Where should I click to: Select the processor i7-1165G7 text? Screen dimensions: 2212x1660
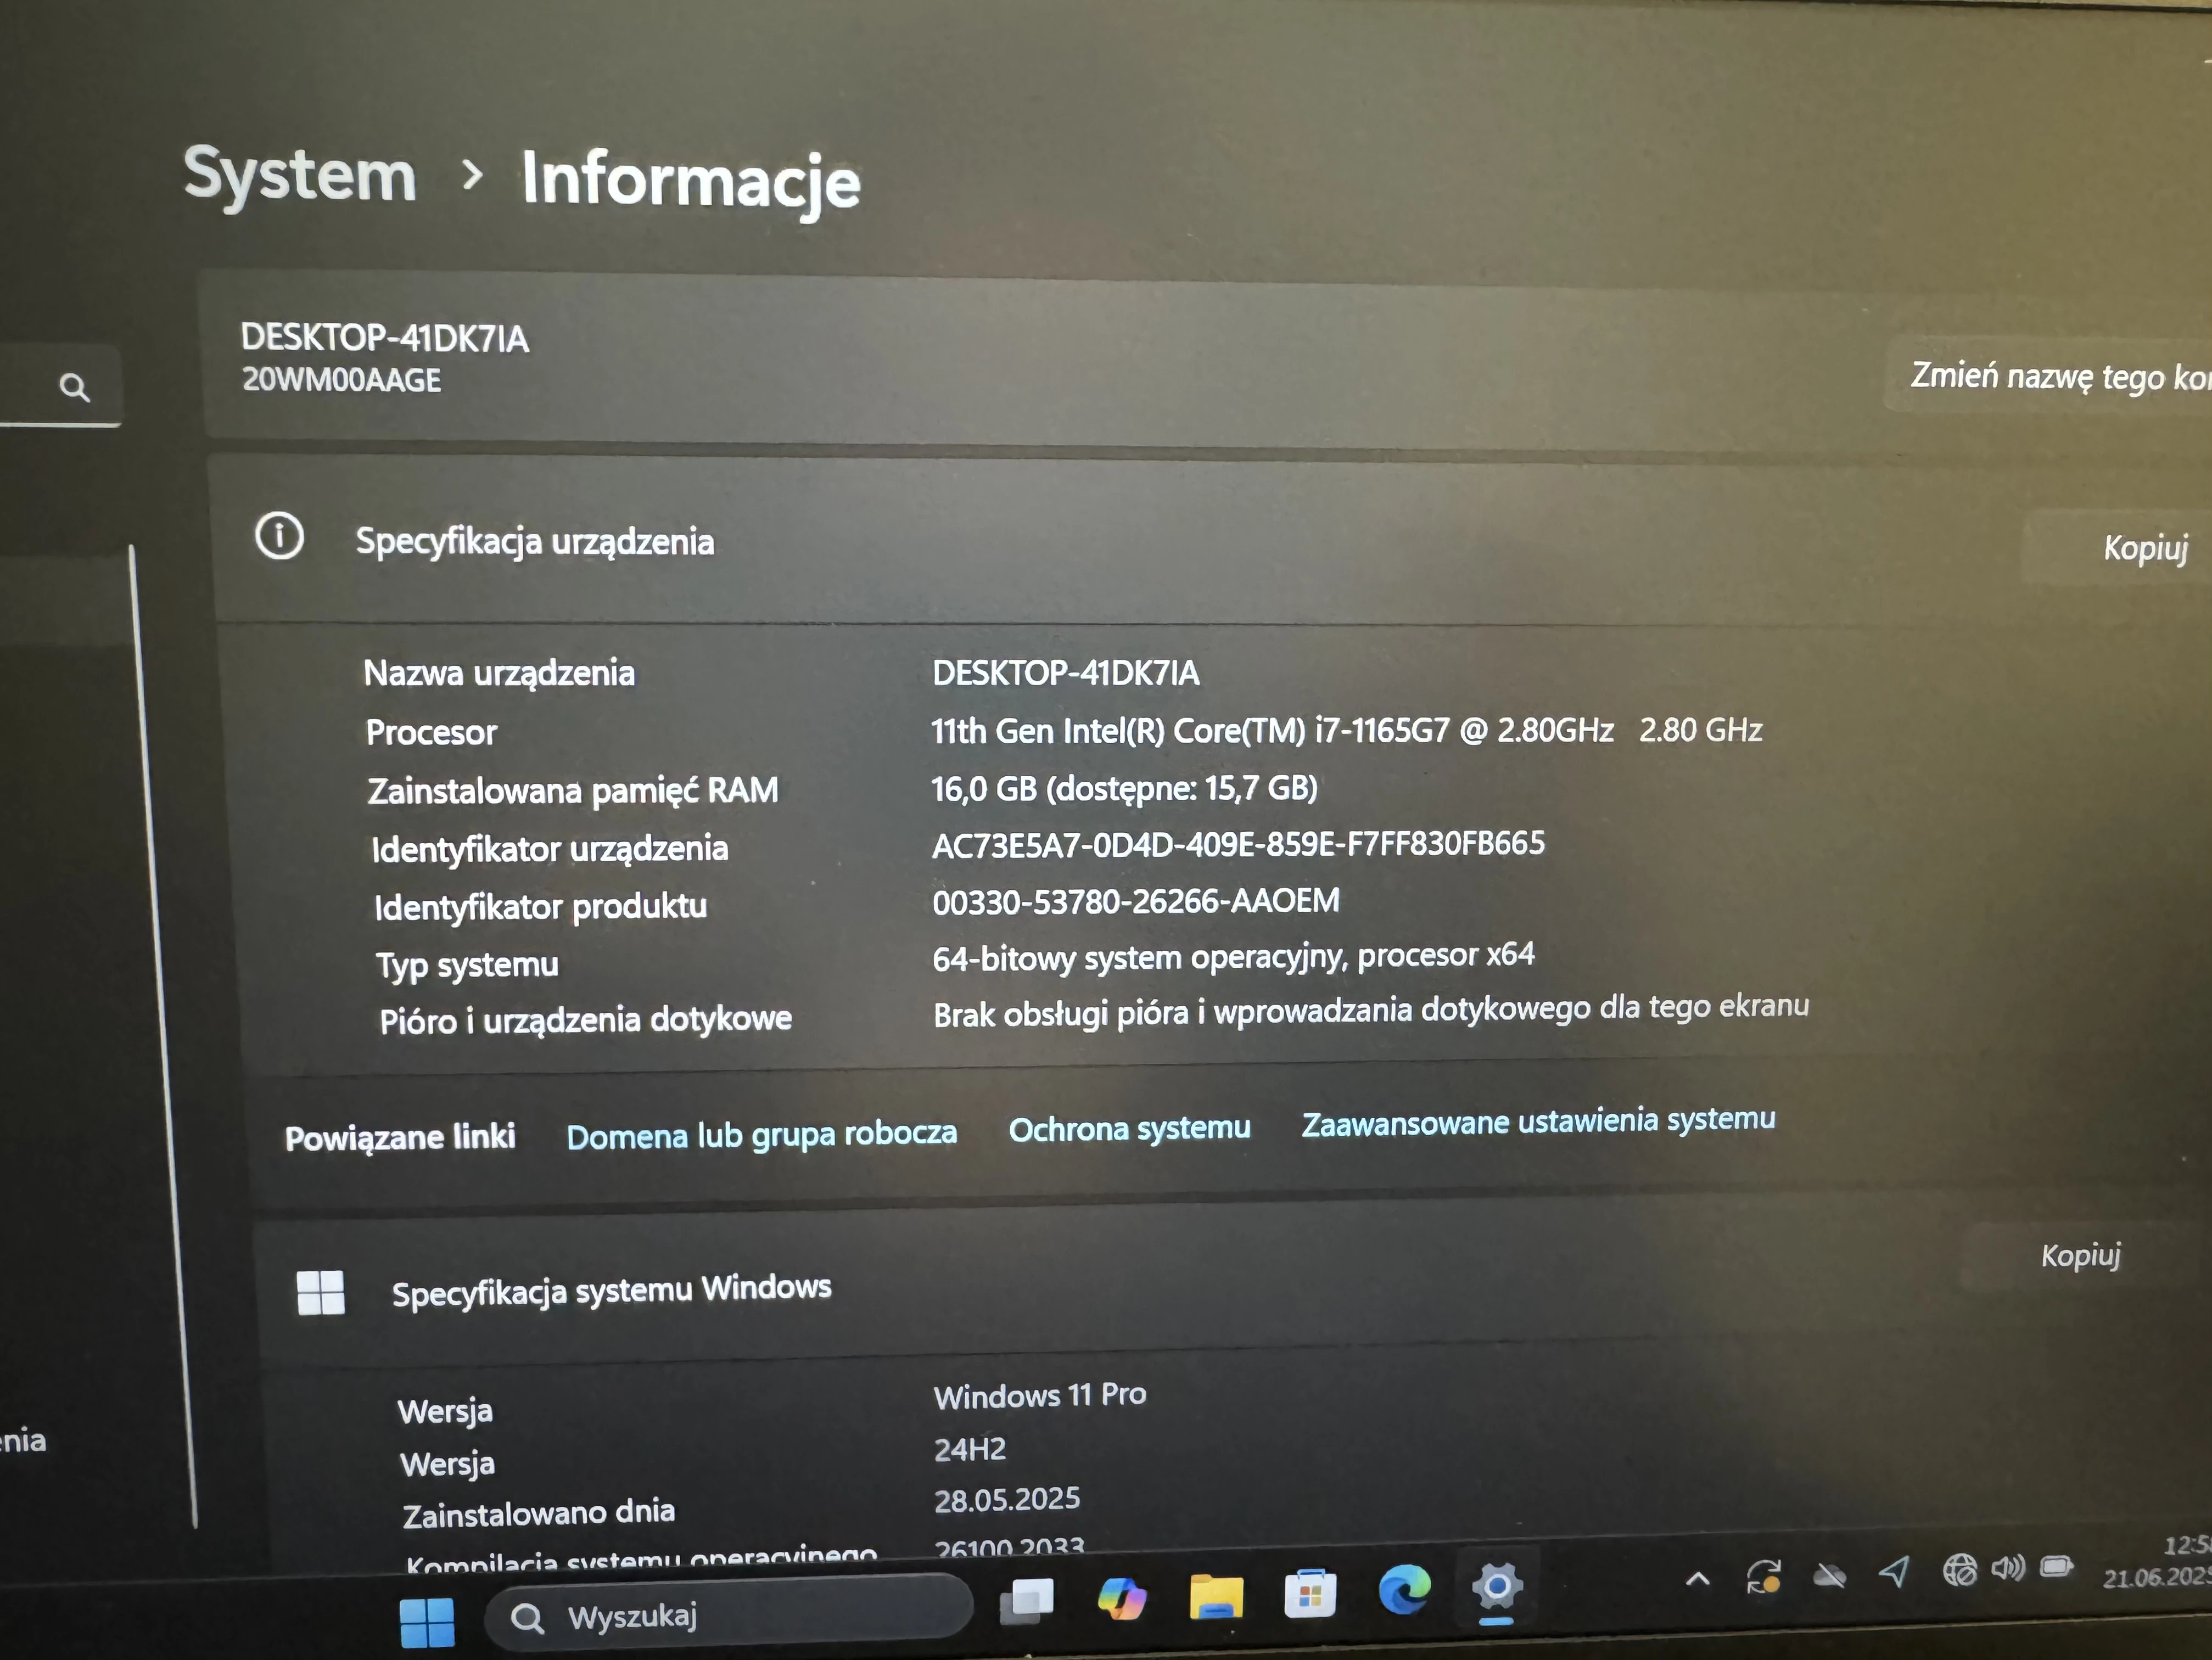pos(1346,730)
